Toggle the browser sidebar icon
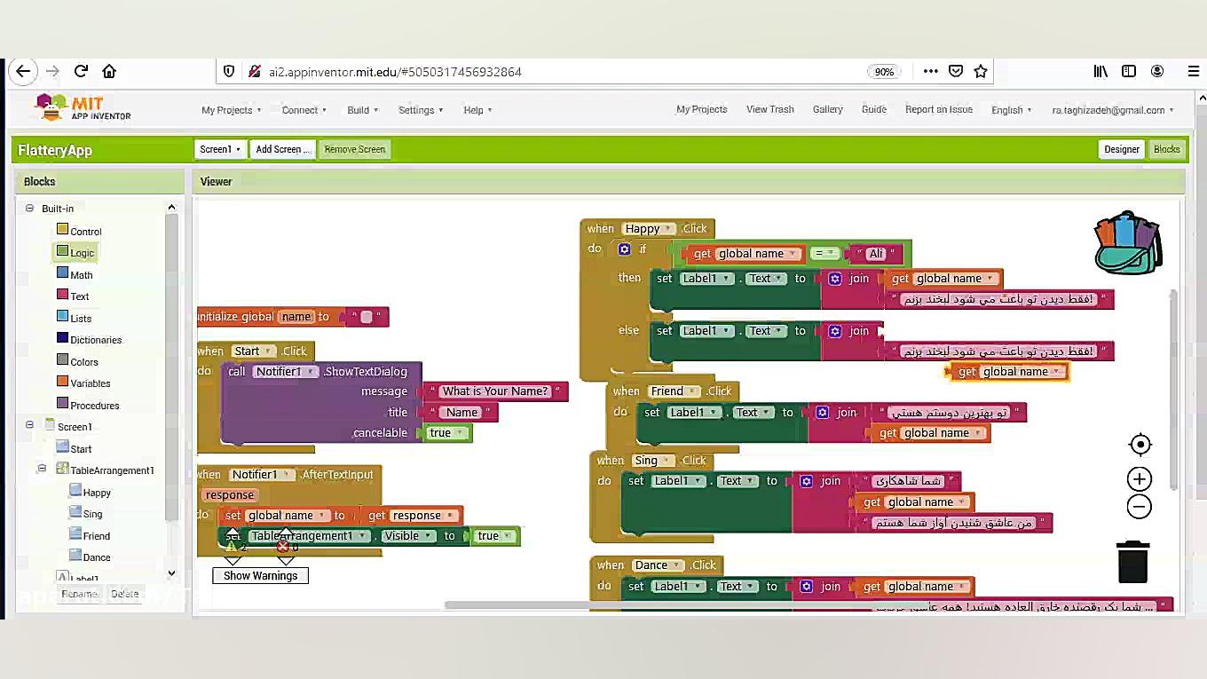This screenshot has height=679, width=1207. [1129, 71]
